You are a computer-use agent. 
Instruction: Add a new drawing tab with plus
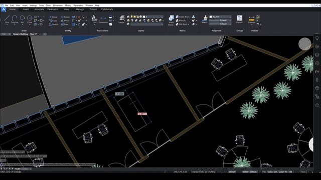point(45,34)
